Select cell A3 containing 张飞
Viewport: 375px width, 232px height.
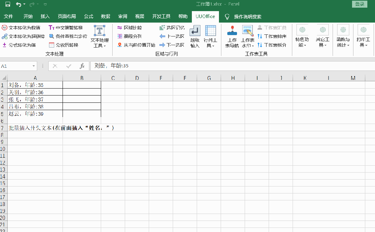coord(35,99)
